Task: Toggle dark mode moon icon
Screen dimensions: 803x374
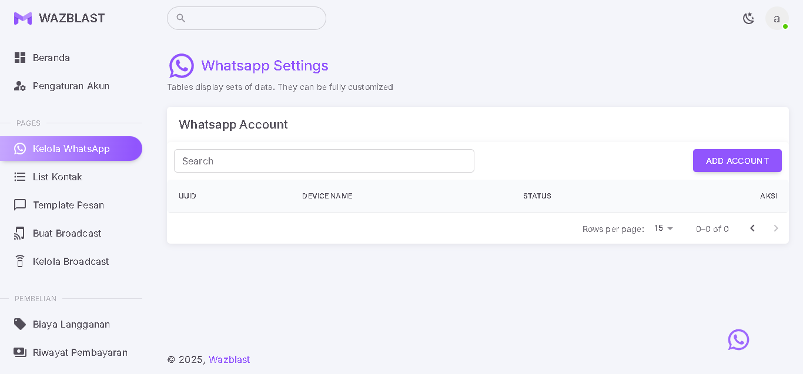Action: 748,18
